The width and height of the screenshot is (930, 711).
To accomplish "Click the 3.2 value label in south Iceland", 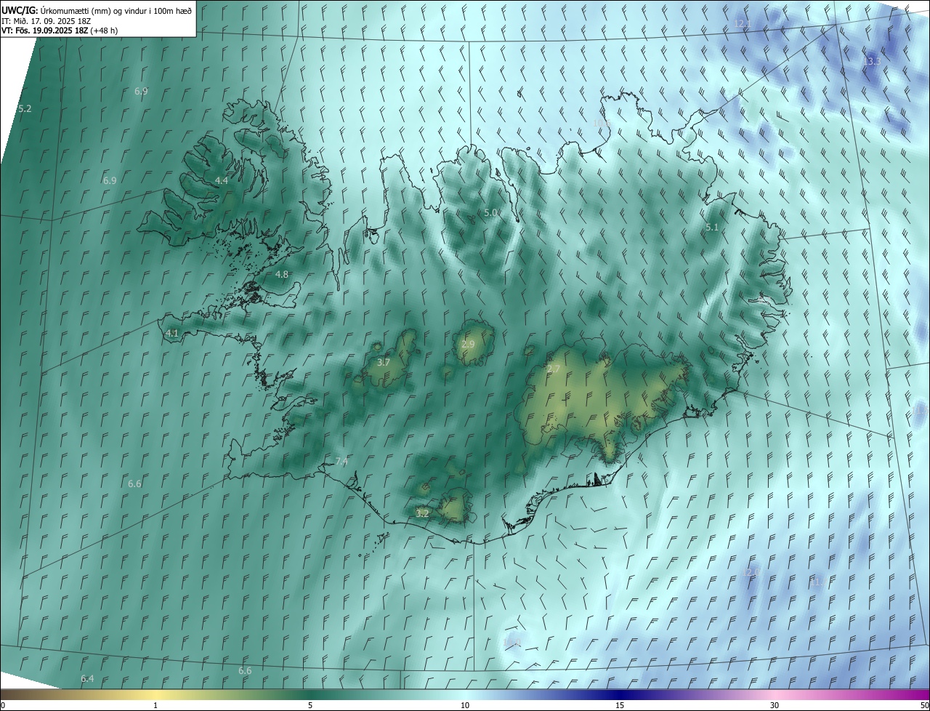I will coord(422,513).
